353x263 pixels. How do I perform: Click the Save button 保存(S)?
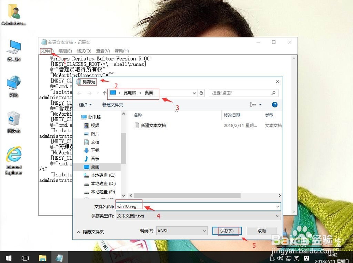[227, 231]
